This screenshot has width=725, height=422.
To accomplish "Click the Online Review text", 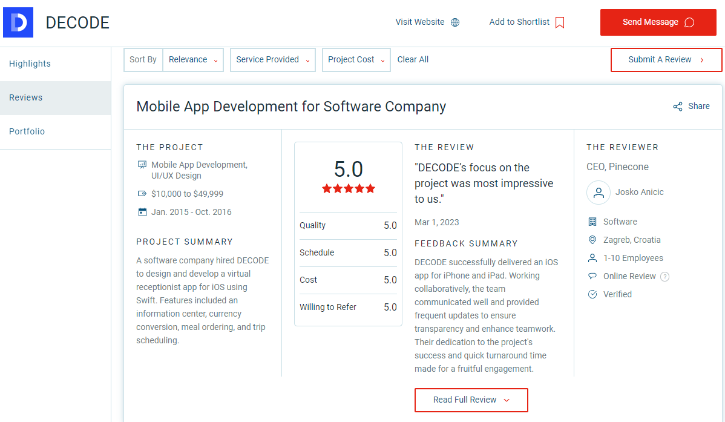I will click(629, 276).
